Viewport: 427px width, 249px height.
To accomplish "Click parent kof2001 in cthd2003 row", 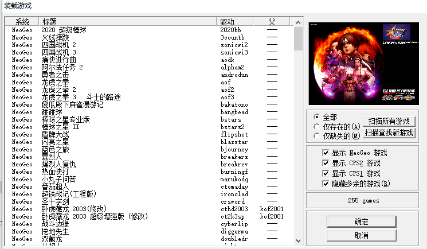I will point(272,209).
